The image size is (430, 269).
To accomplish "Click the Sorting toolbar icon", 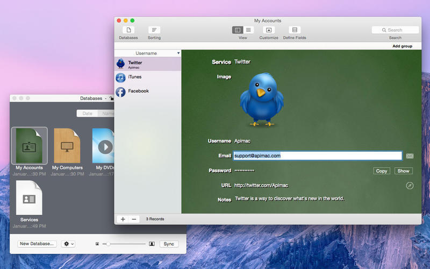I will pyautogui.click(x=154, y=30).
